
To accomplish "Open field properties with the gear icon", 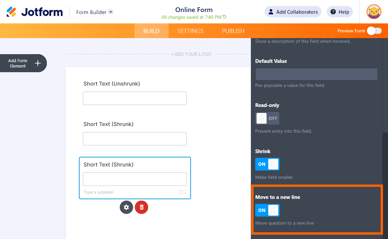I will (126, 207).
